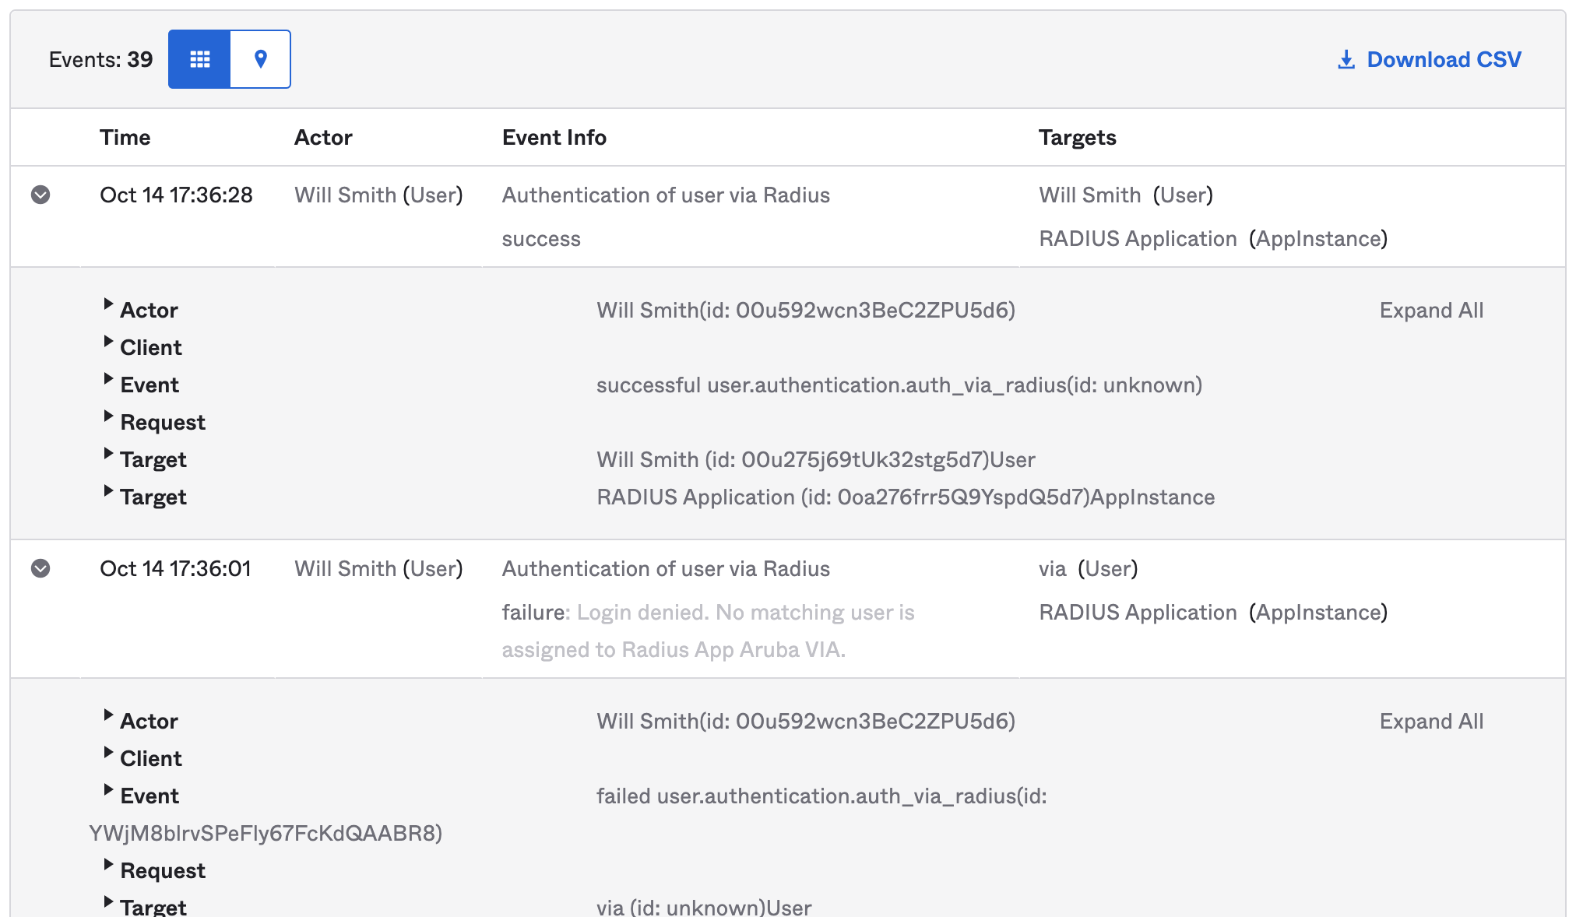Click Expand All on the failed authentication event

click(x=1431, y=721)
